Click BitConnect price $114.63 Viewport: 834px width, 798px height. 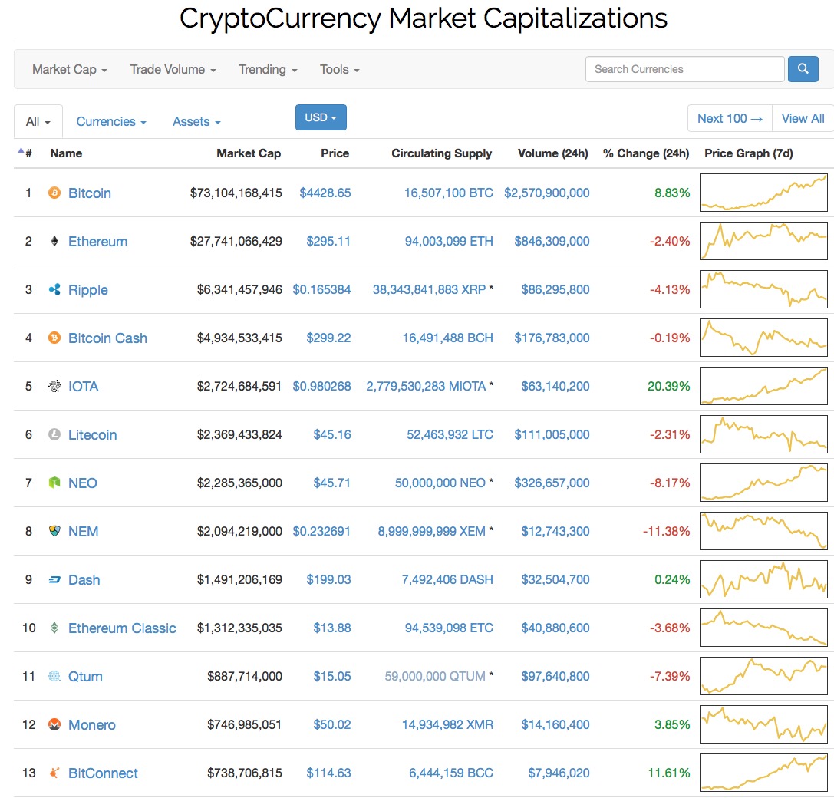pos(328,773)
